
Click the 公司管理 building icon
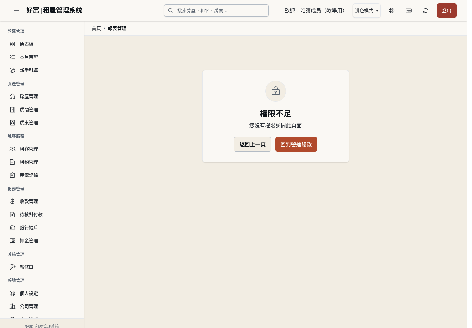tap(12, 306)
